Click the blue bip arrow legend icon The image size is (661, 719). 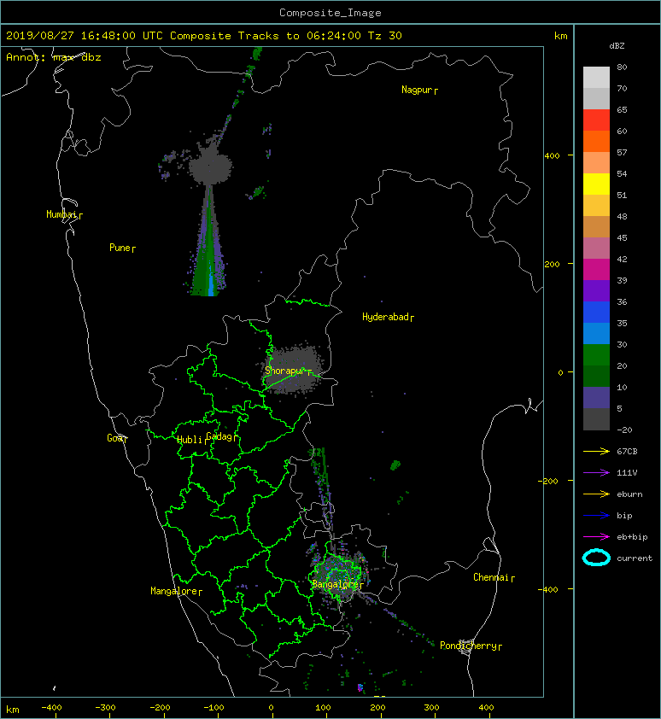coord(596,516)
